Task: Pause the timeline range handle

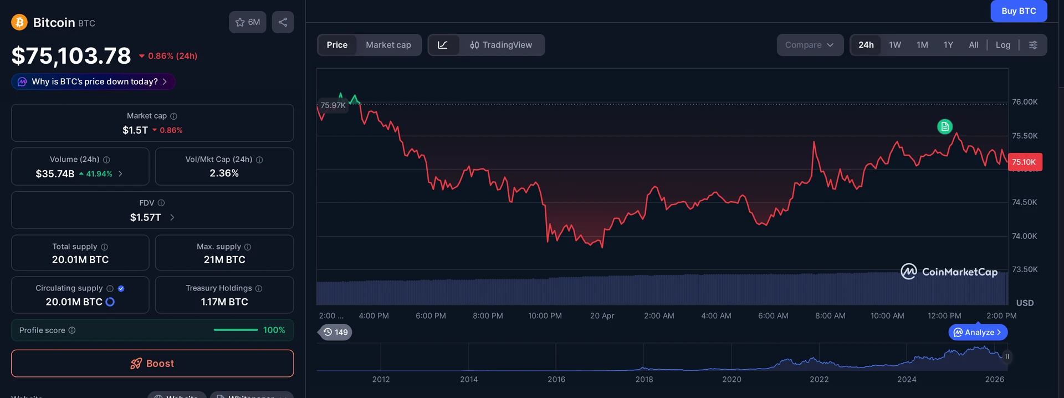Action: click(x=1007, y=356)
